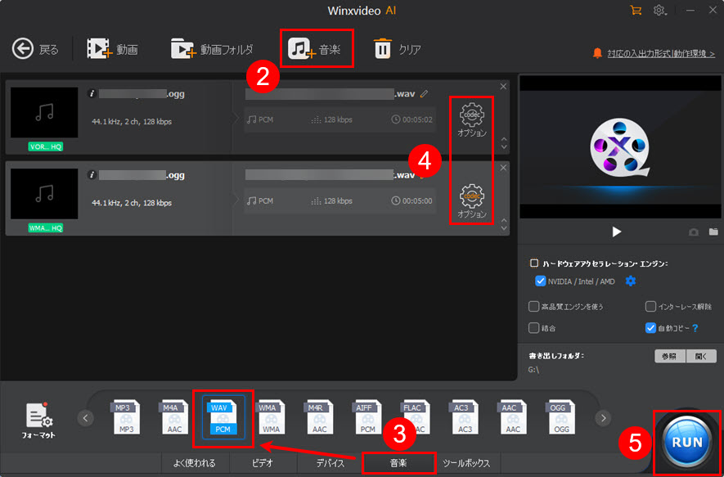Open the ツールボックス tab
724x477 pixels.
[x=465, y=462]
